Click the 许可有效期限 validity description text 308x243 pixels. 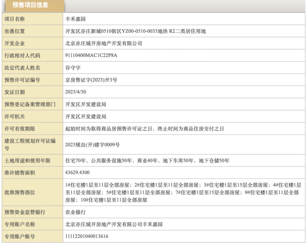[144, 129]
